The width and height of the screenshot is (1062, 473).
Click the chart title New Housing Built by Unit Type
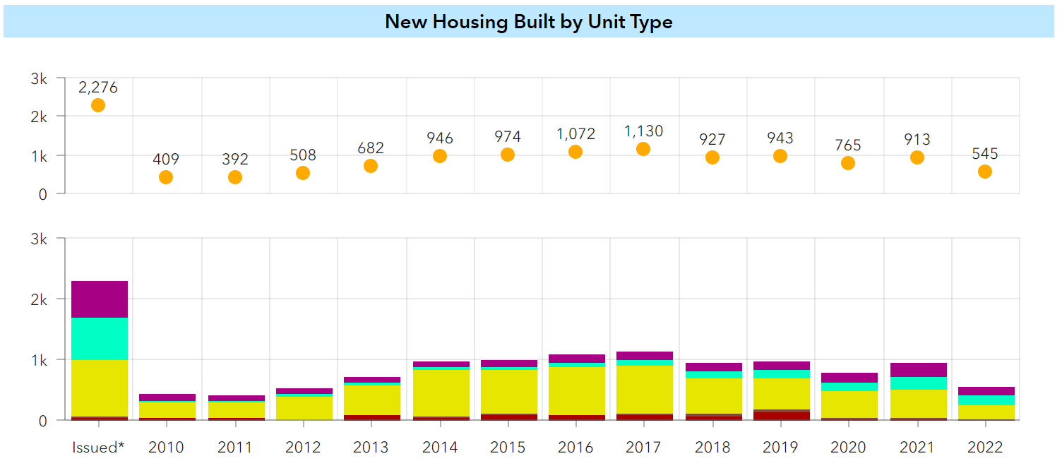531,21
